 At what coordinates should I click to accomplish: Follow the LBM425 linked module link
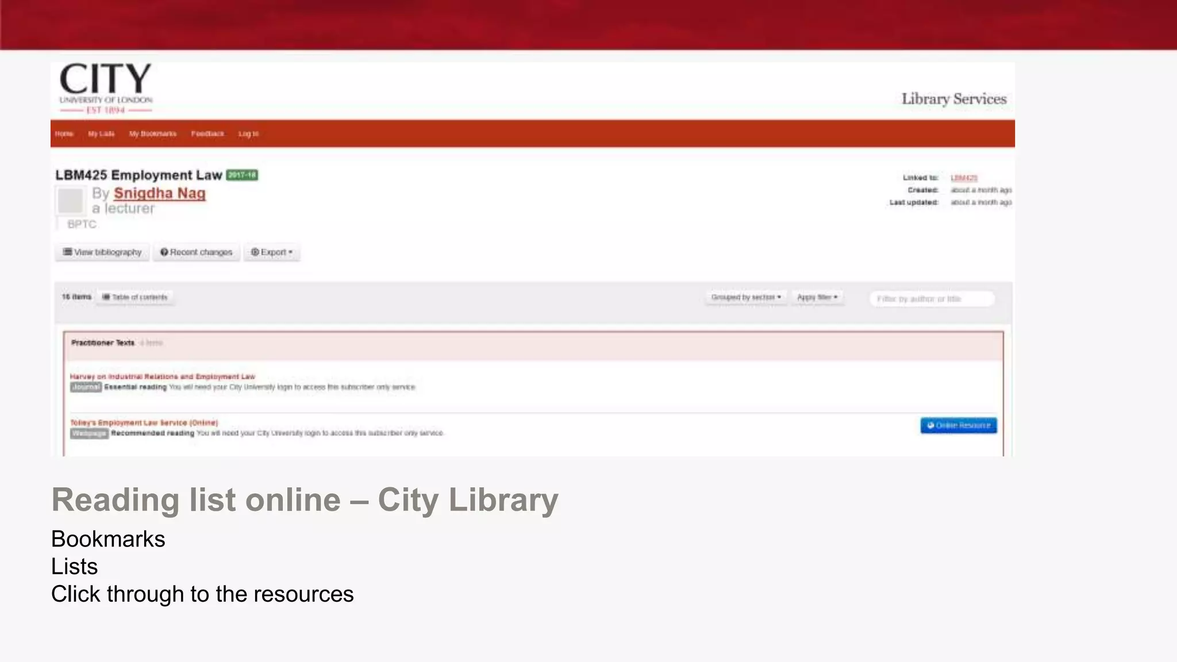pyautogui.click(x=964, y=178)
